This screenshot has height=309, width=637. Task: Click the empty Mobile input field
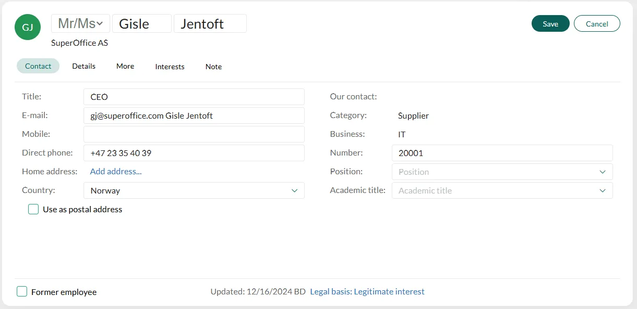tap(194, 134)
